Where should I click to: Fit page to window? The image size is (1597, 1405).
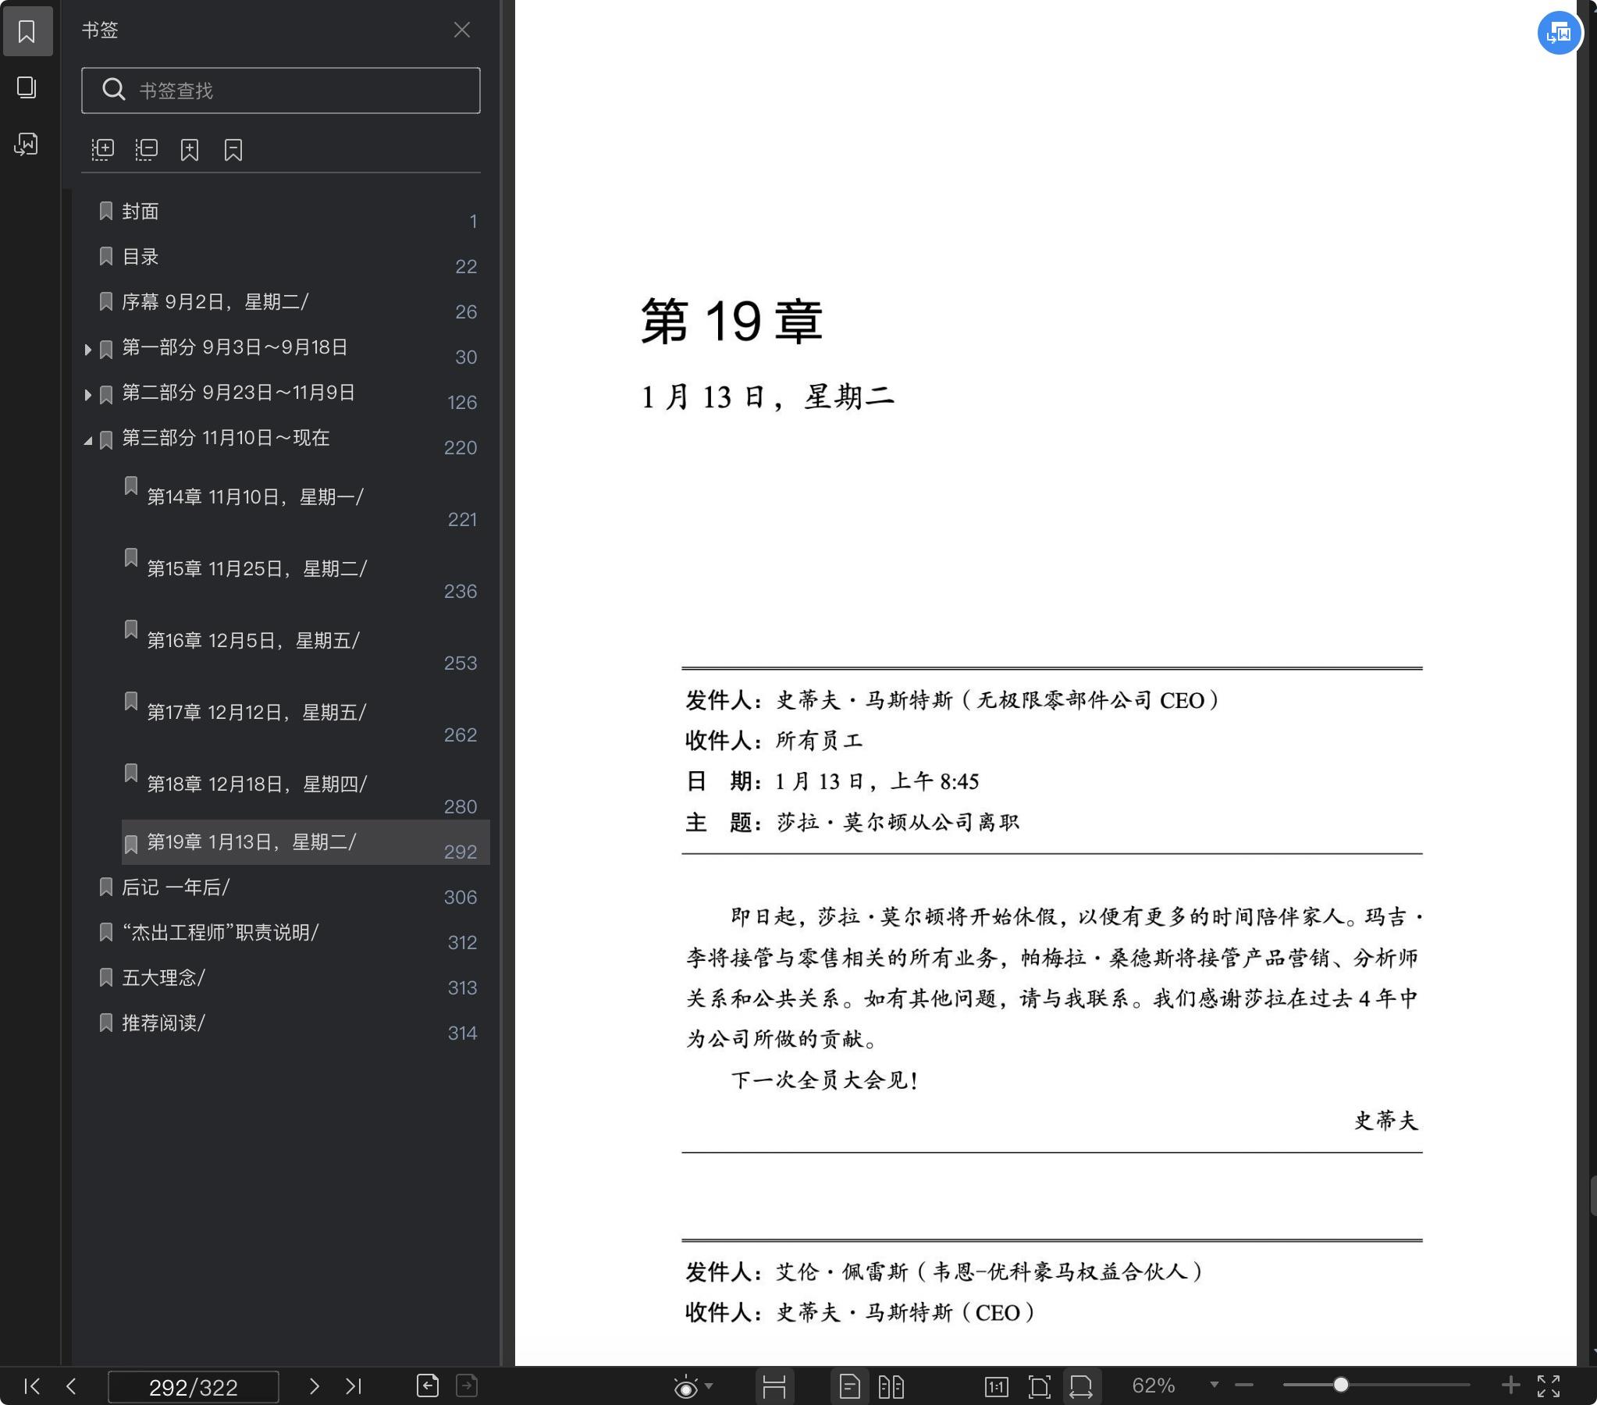1039,1387
